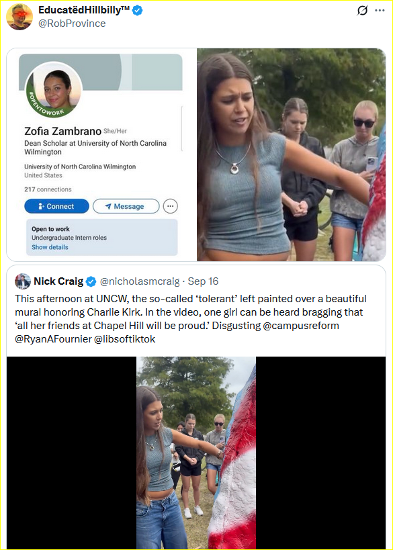Click the verified badge next to EducatedHillbilly
Screen dimensions: 393x550
tap(137, 11)
